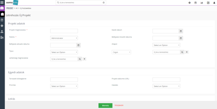This screenshot has width=217, height=109.
Task: Open date picker for Befejezes kituzott datuma
Action: pyautogui.click(x=181, y=38)
